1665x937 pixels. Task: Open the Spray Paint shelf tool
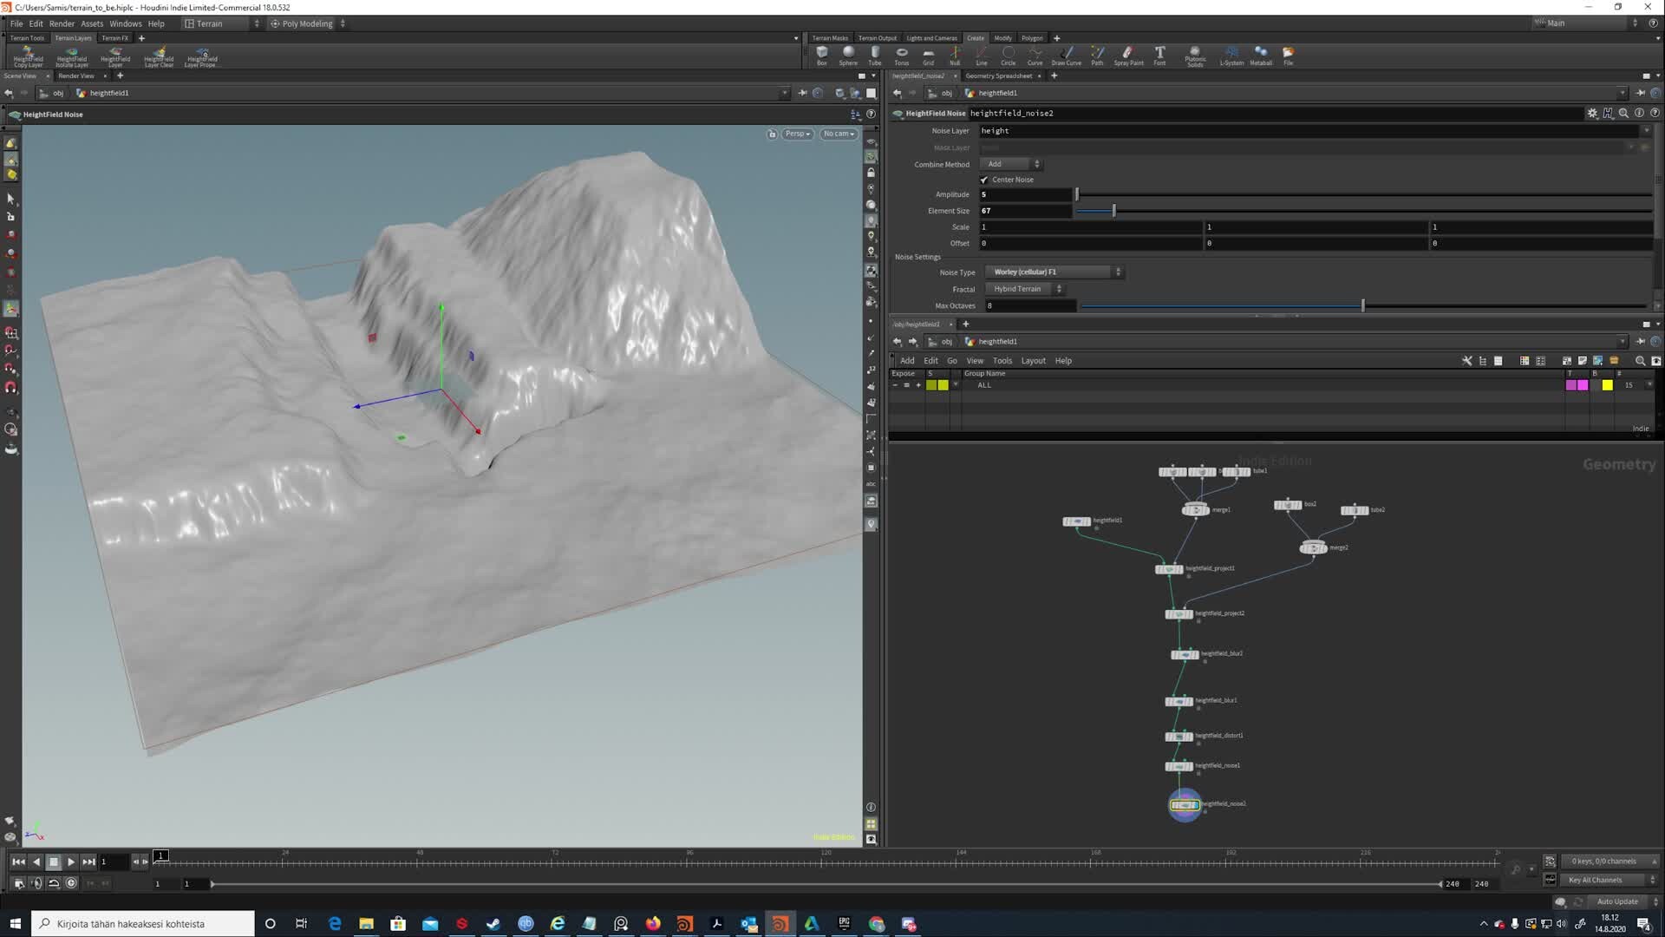click(x=1128, y=56)
